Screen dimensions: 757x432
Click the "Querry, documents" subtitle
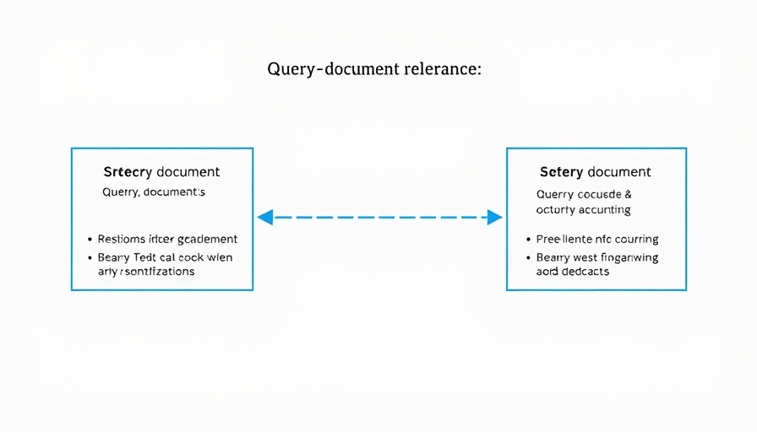[154, 192]
